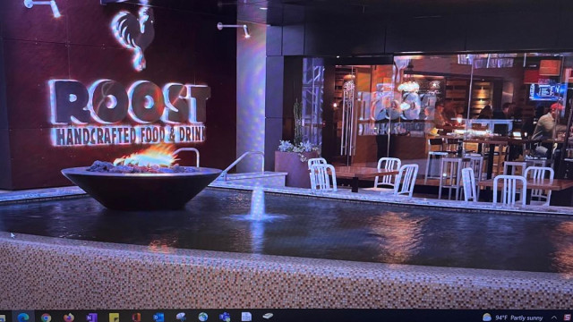
Task: Click the scanner-like device icon in taskbar
Action: pos(268,316)
